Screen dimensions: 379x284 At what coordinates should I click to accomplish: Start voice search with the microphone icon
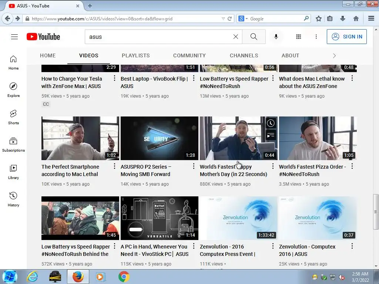276,37
